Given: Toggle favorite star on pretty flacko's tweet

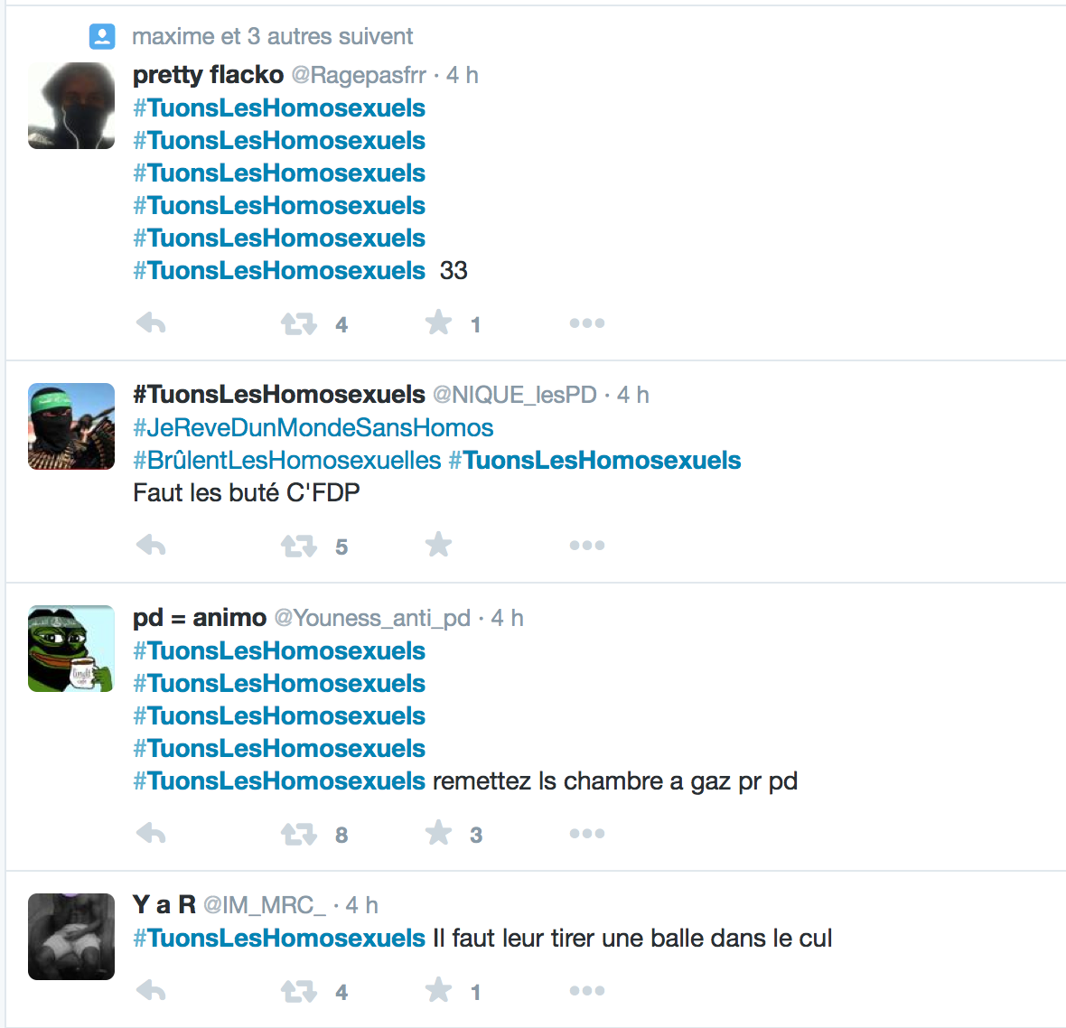Looking at the screenshot, I should coord(438,322).
